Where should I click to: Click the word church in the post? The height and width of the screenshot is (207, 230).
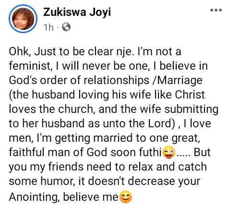[x=76, y=110]
